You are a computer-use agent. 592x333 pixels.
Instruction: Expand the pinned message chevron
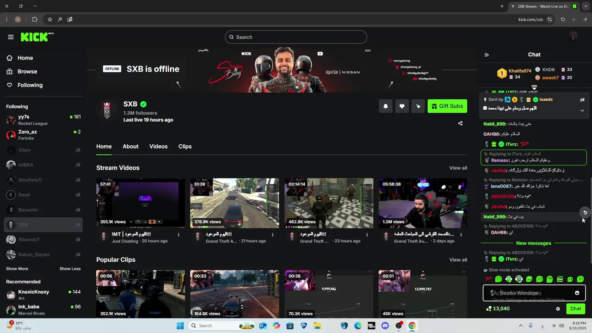582,111
